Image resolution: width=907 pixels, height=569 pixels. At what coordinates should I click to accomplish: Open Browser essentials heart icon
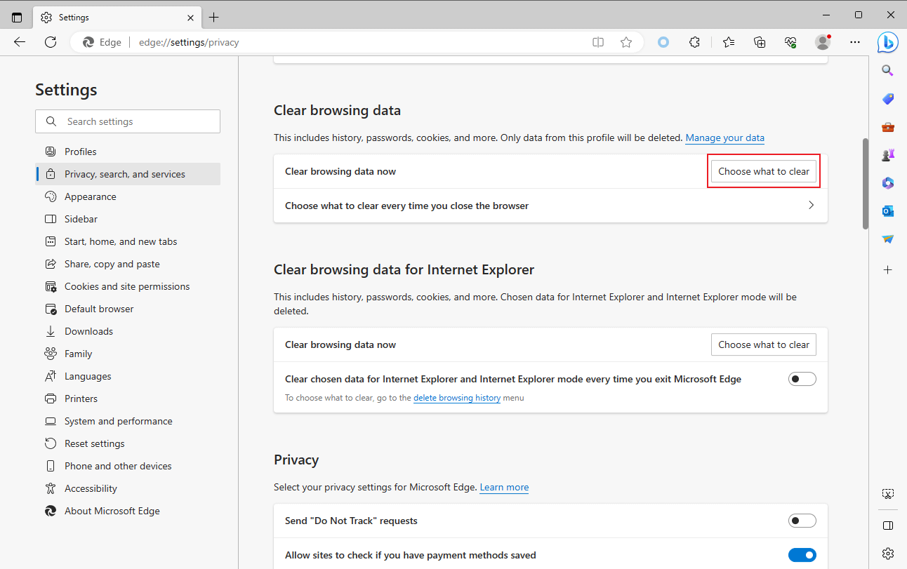(x=790, y=42)
